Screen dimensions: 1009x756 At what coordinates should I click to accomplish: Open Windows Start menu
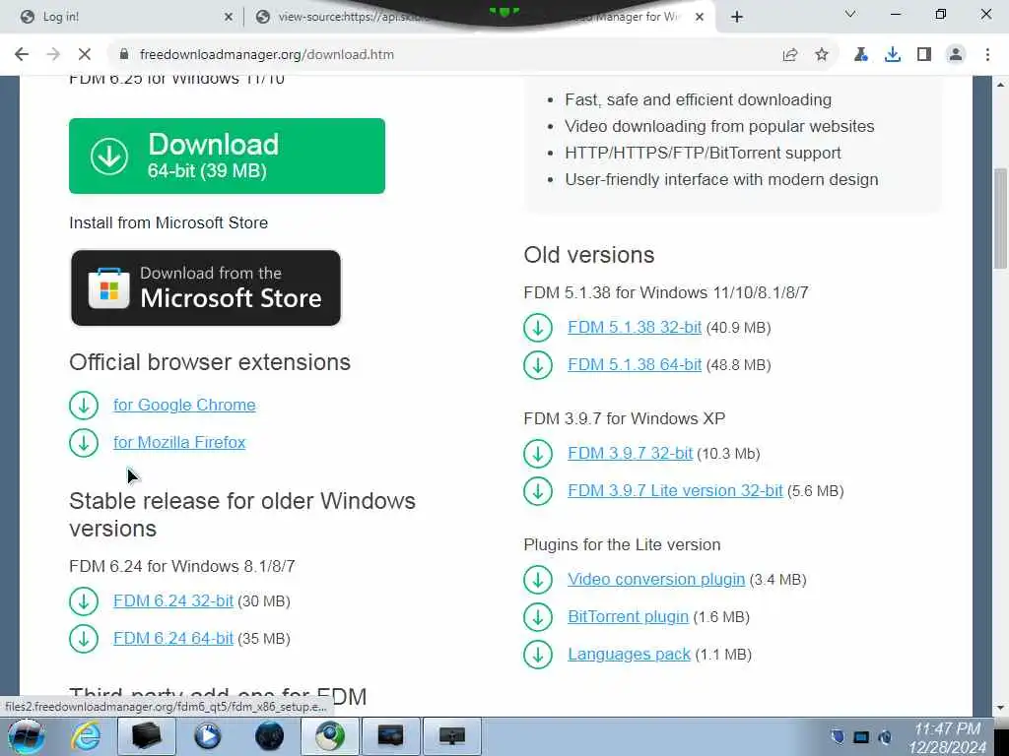coord(25,736)
